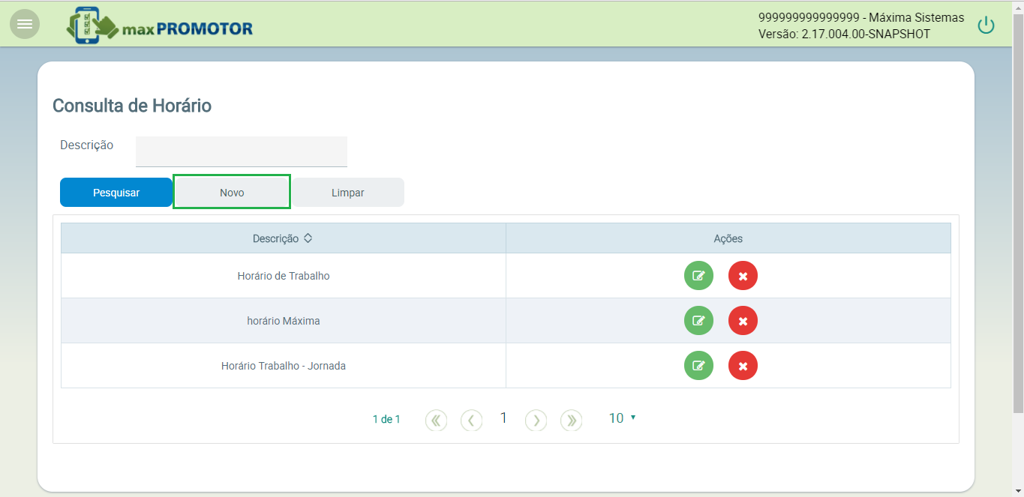This screenshot has height=497, width=1024.
Task: Select the 'Horário de Trabalho' cell
Action: [x=284, y=276]
